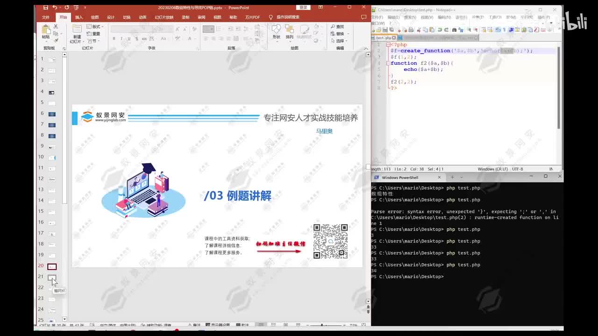Collapse the function f2 fold marker in Notepad++
Image resolution: width=598 pixels, height=336 pixels.
[387, 63]
